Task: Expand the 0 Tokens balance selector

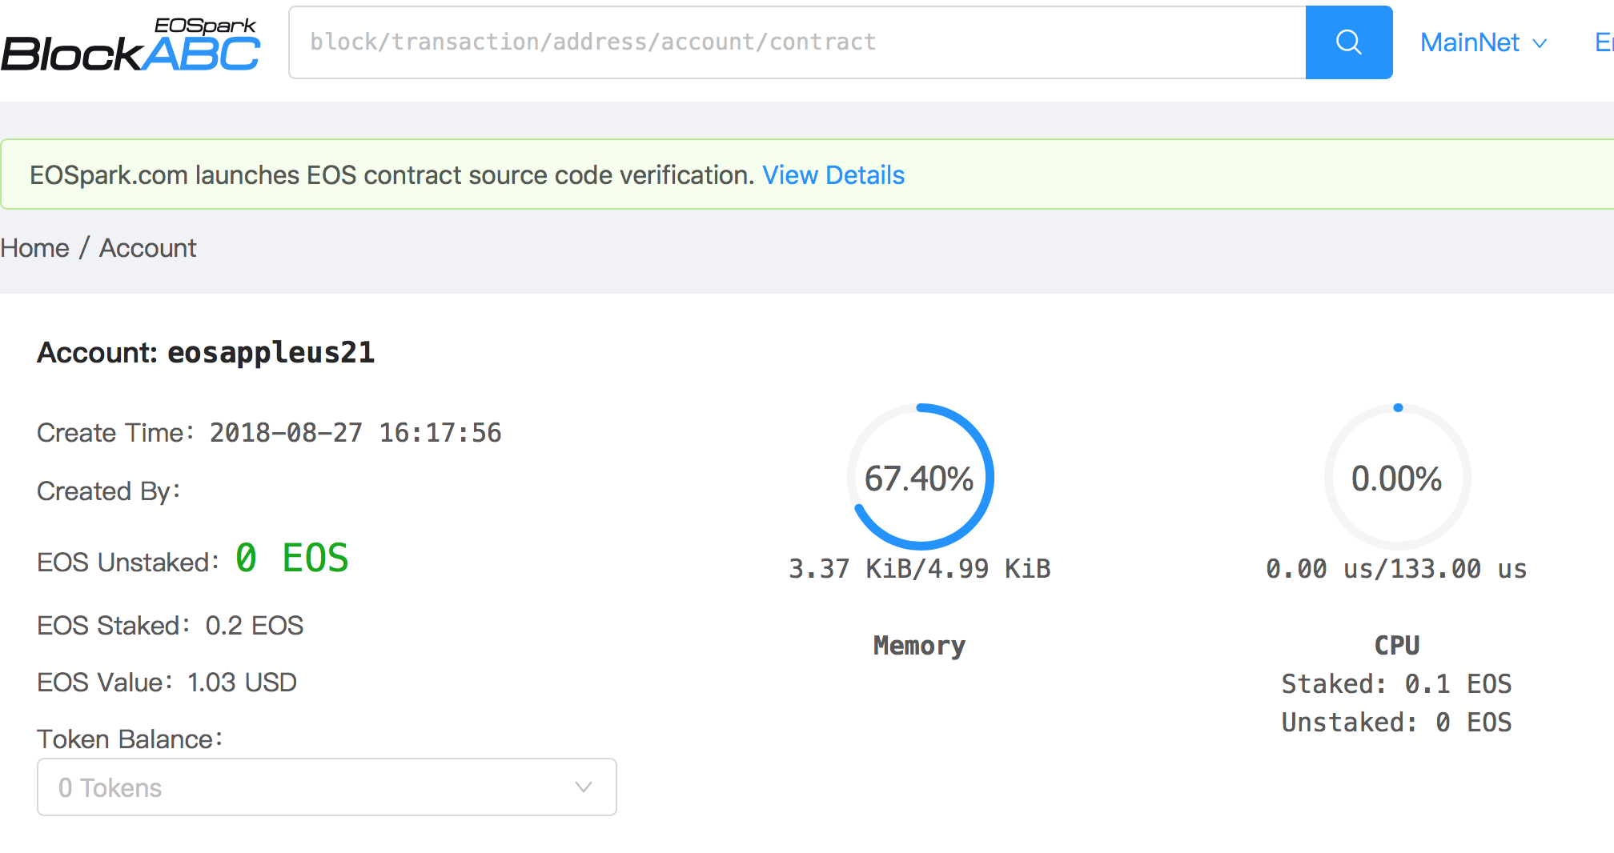Action: tap(327, 787)
